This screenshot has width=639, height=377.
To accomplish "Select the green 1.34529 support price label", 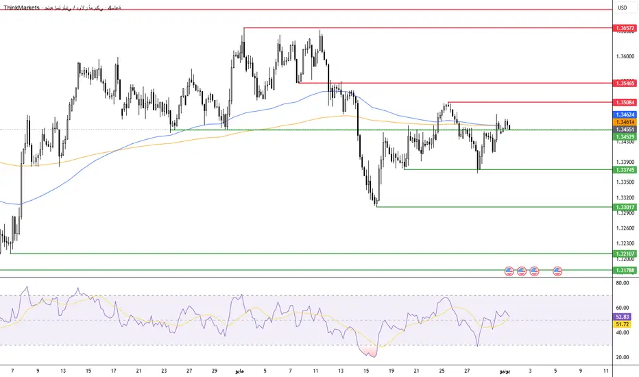I will click(625, 137).
